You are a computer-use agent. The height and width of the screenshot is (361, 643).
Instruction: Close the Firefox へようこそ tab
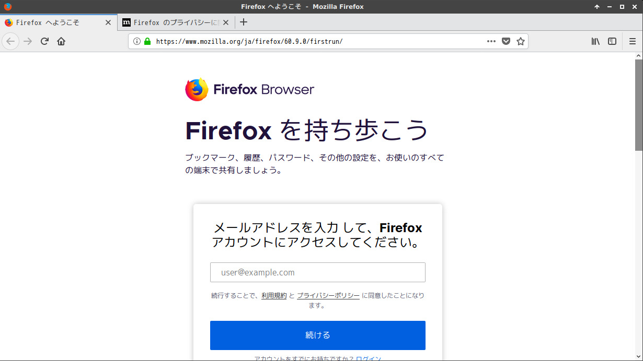coord(108,22)
